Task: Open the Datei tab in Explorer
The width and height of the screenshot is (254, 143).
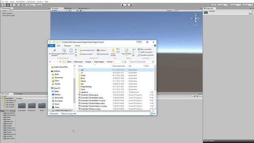Action: tap(52, 46)
